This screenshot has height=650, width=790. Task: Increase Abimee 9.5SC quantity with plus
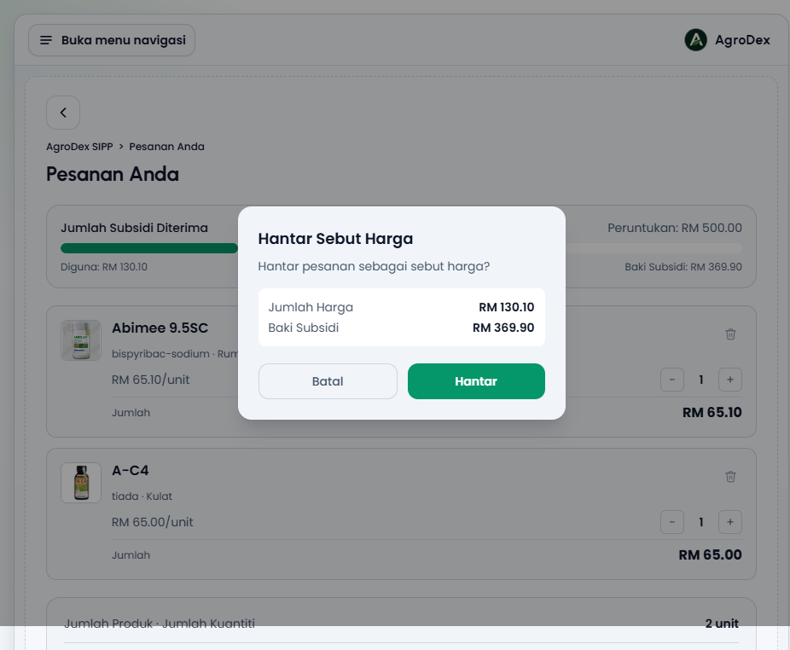pyautogui.click(x=730, y=380)
